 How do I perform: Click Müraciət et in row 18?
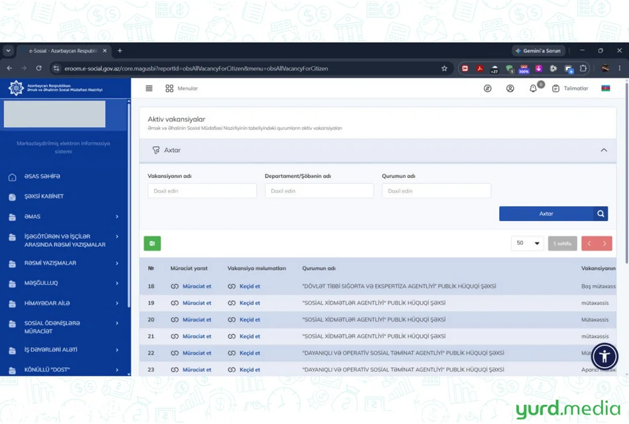191,286
